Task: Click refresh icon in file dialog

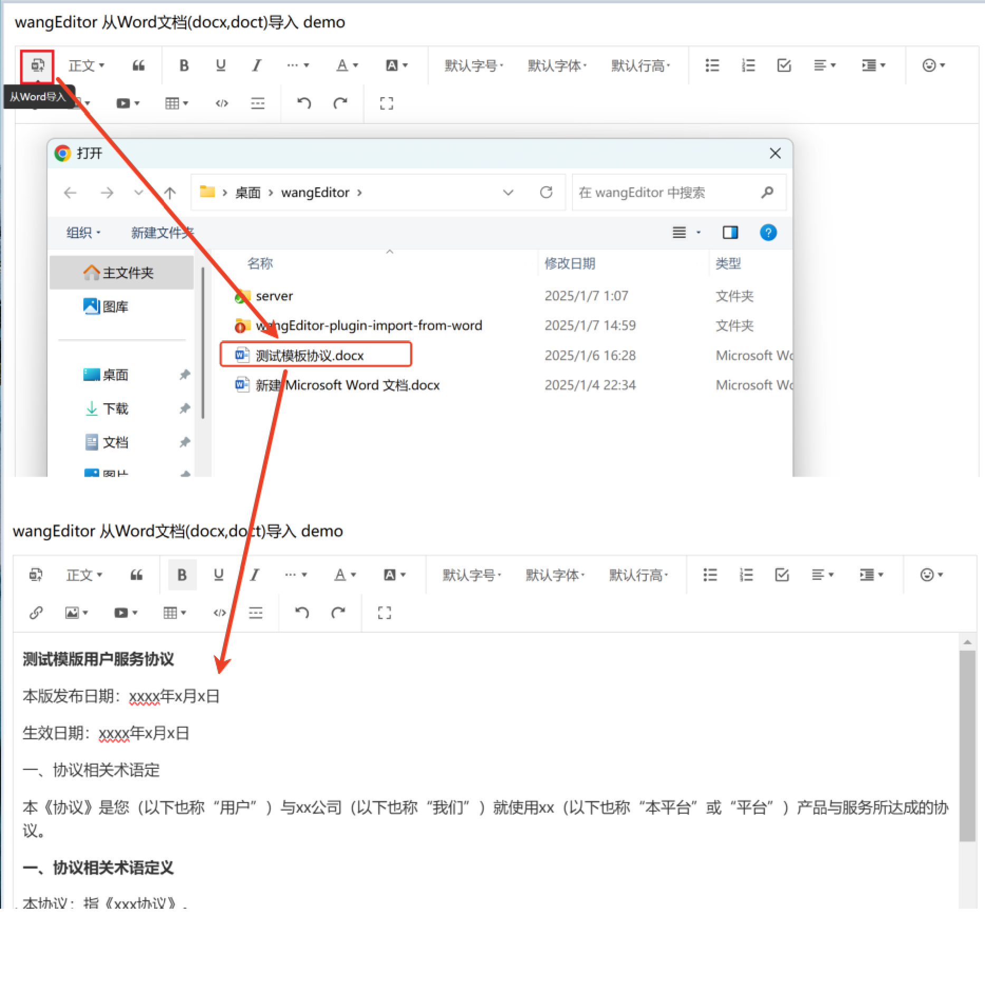Action: 546,193
